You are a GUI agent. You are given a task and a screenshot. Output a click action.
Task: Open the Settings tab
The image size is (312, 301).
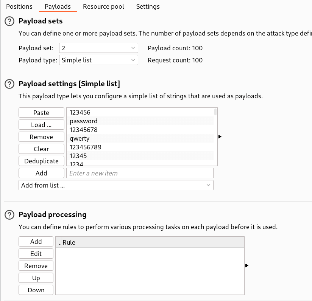pyautogui.click(x=147, y=6)
